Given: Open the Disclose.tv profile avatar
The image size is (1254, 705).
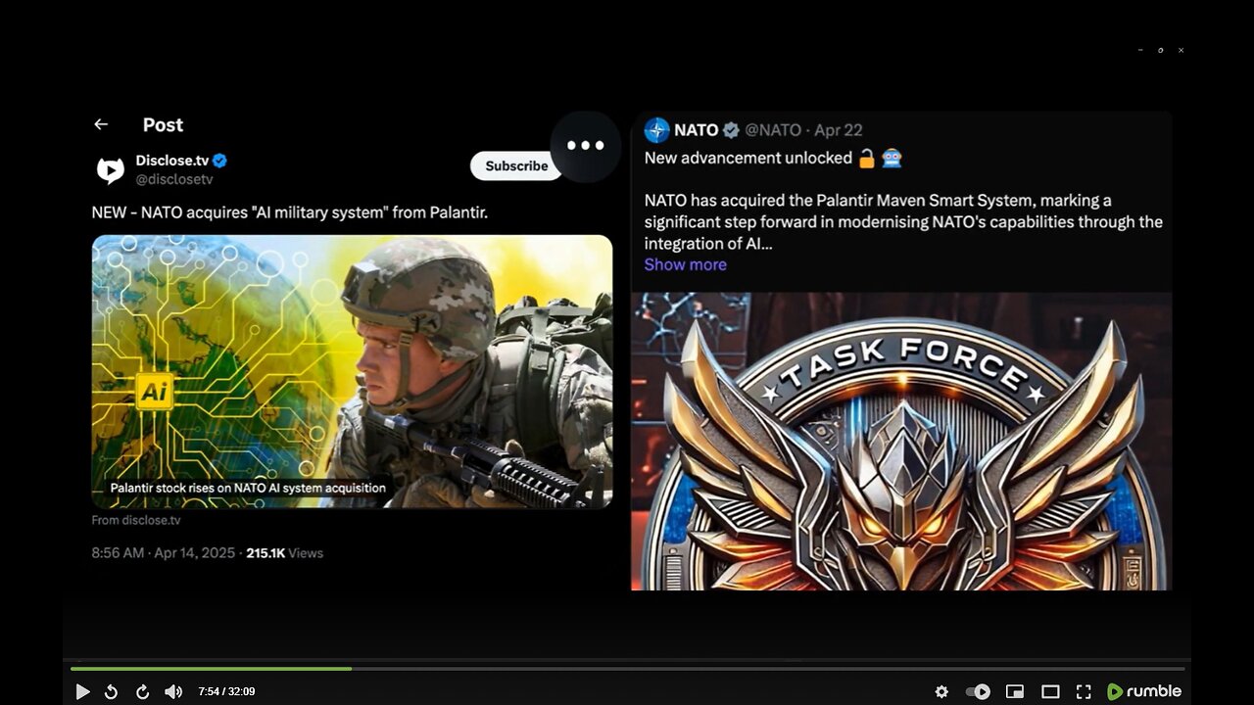Looking at the screenshot, I should (111, 170).
